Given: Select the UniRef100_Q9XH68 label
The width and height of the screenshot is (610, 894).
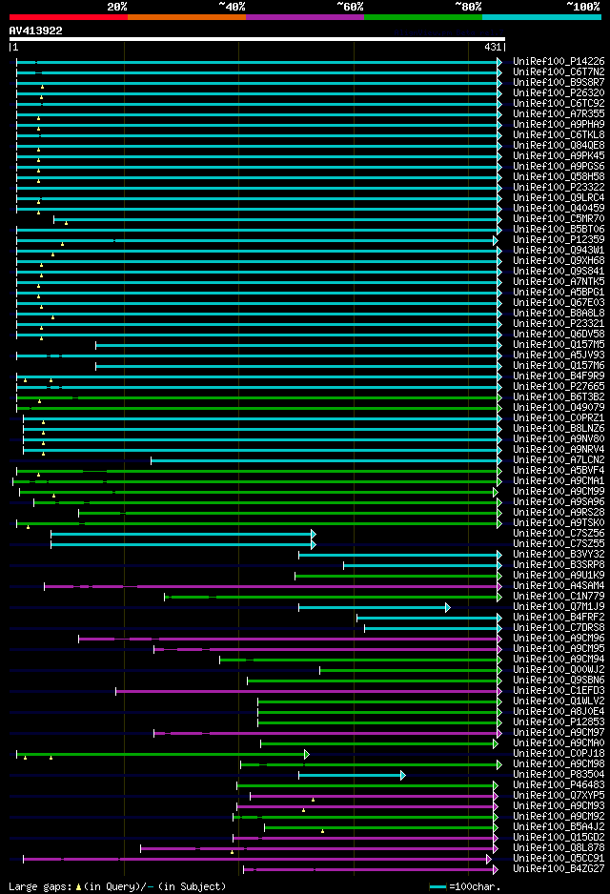Looking at the screenshot, I should tap(559, 260).
